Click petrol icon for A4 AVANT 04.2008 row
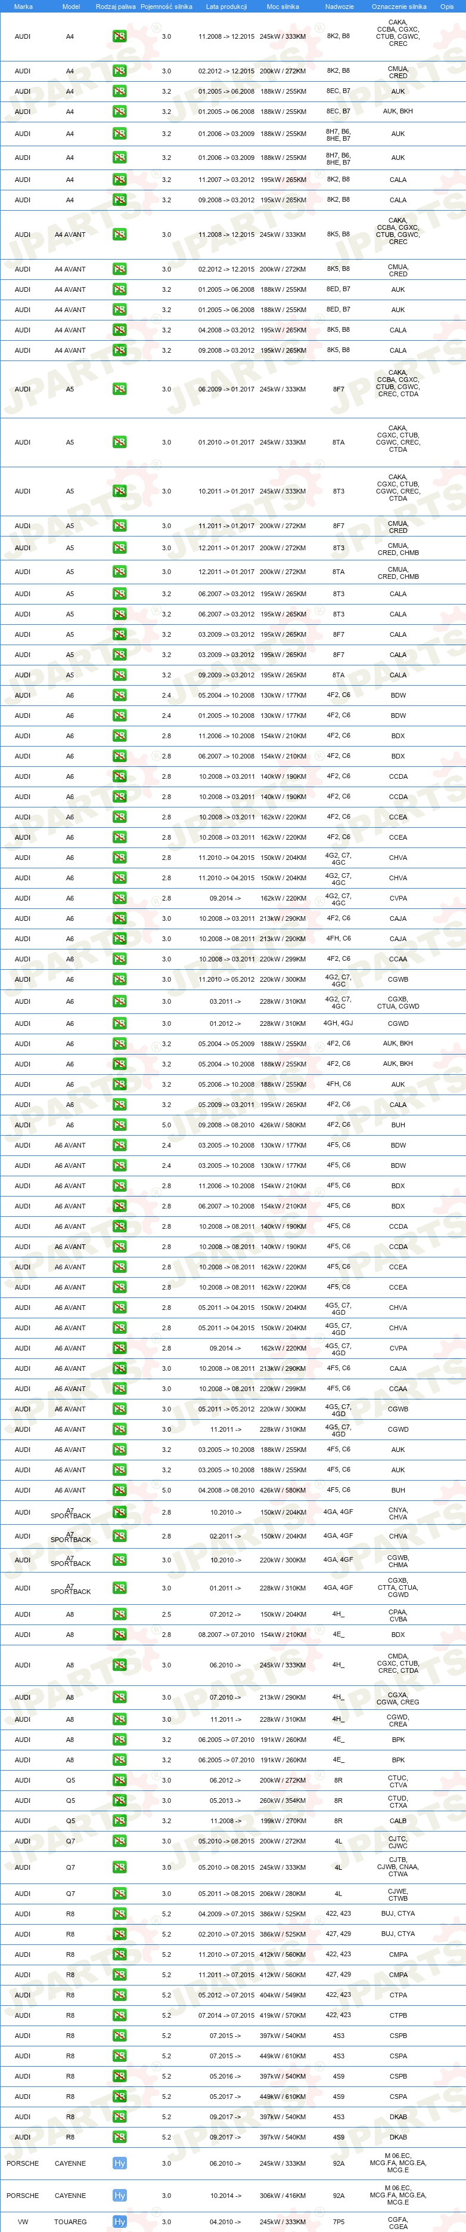 pyautogui.click(x=119, y=330)
